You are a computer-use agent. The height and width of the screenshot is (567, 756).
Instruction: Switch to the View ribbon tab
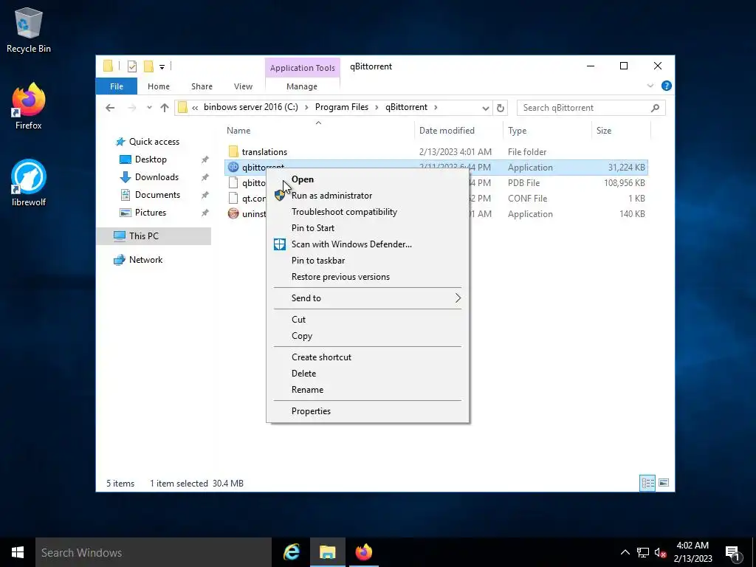click(x=243, y=86)
